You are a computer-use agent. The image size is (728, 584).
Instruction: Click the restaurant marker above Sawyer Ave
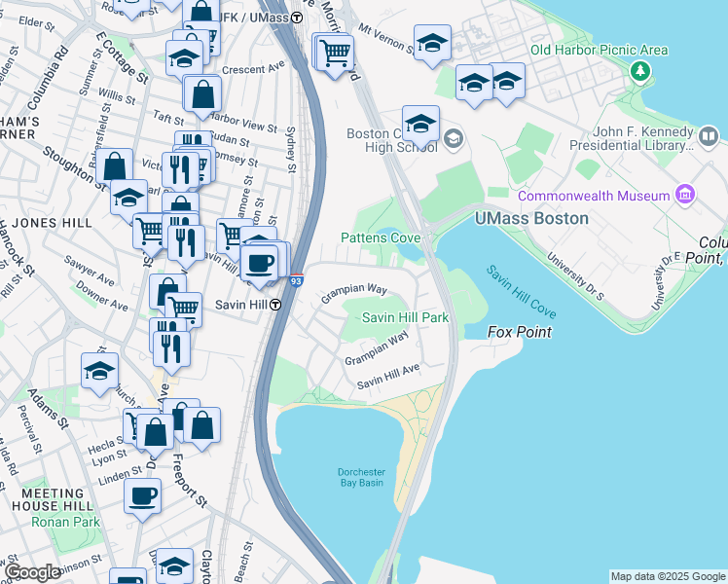point(186,243)
